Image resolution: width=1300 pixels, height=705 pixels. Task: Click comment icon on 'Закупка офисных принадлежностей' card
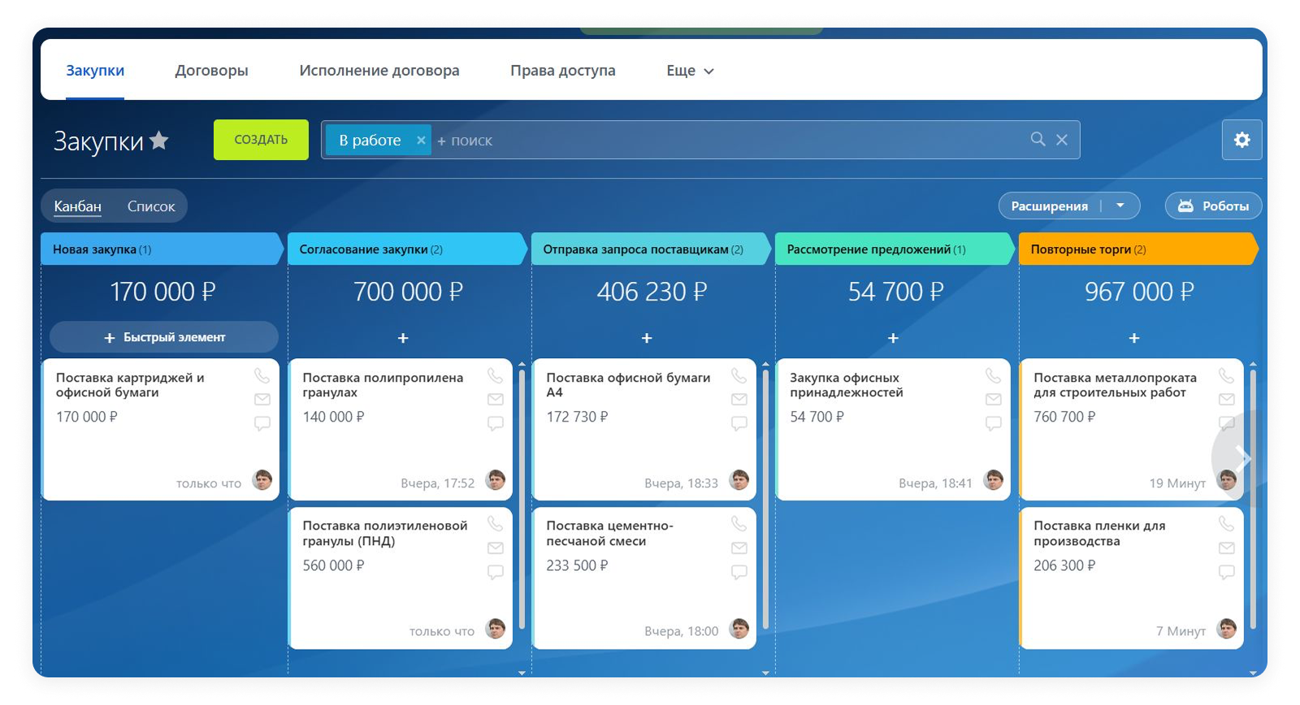[993, 423]
